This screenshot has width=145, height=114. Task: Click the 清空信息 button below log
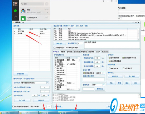pyautogui.click(x=58, y=106)
